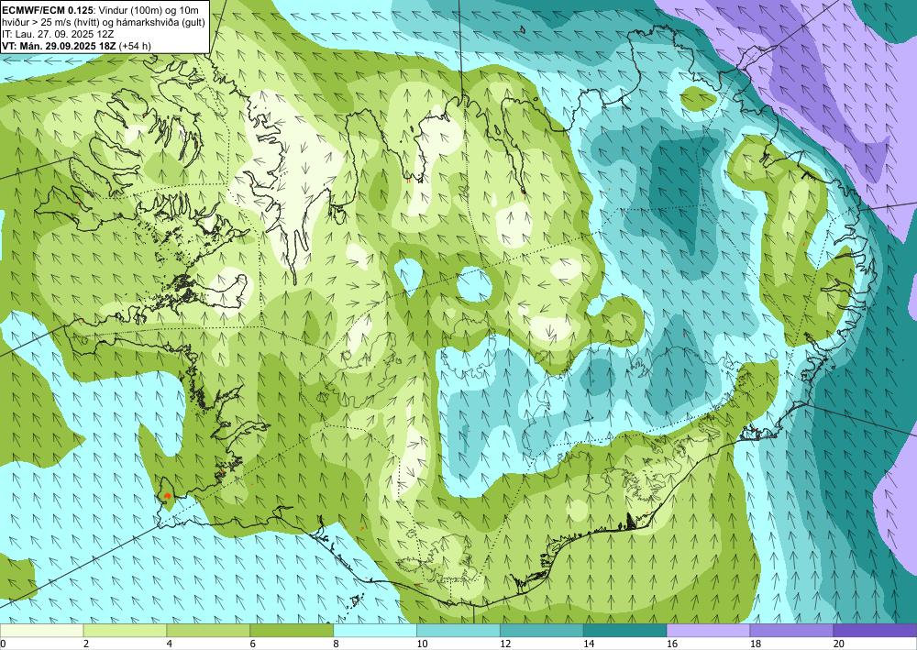Click valid time "VT: Mán. 29.09.2025 18Z"
Image resolution: width=917 pixels, height=650 pixels.
(59, 46)
